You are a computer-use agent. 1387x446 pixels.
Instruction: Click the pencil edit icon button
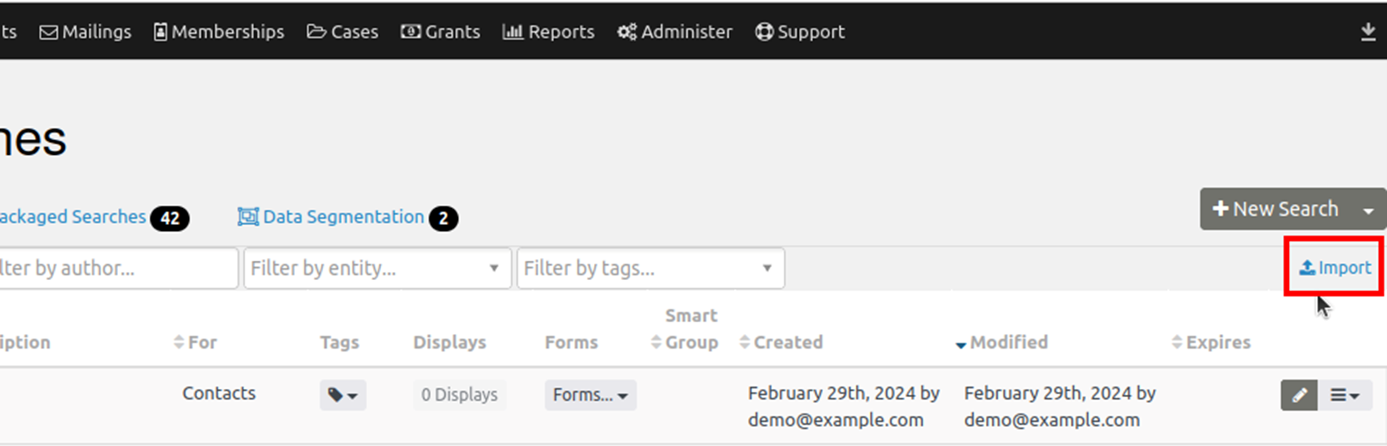pyautogui.click(x=1299, y=395)
